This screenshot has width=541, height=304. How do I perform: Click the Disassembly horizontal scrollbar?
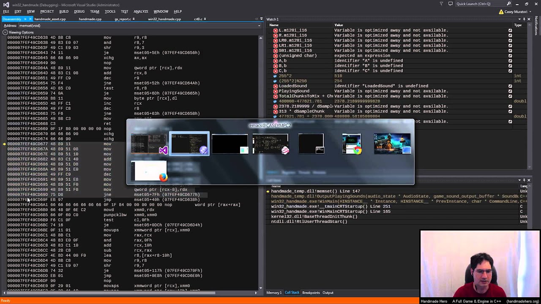click(131, 293)
